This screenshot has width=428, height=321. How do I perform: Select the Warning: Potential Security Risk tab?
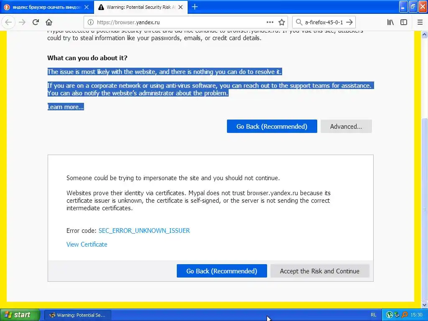click(141, 7)
